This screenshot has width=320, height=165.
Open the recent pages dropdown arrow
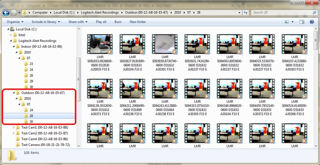pos(19,13)
